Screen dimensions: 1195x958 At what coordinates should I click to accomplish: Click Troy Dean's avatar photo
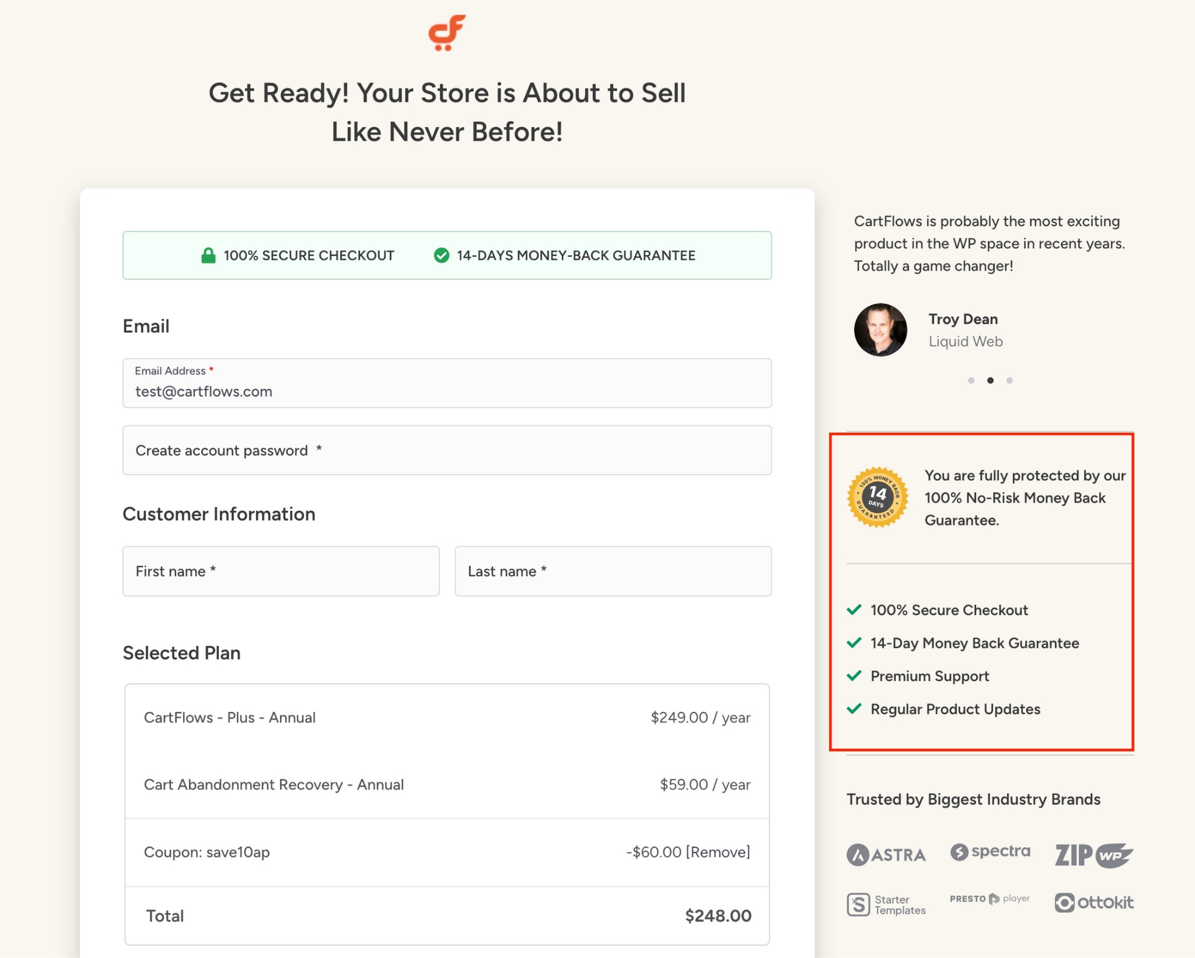(x=880, y=330)
